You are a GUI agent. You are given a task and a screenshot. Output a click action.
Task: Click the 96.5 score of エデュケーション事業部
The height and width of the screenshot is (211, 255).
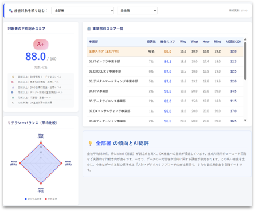pos(168,121)
